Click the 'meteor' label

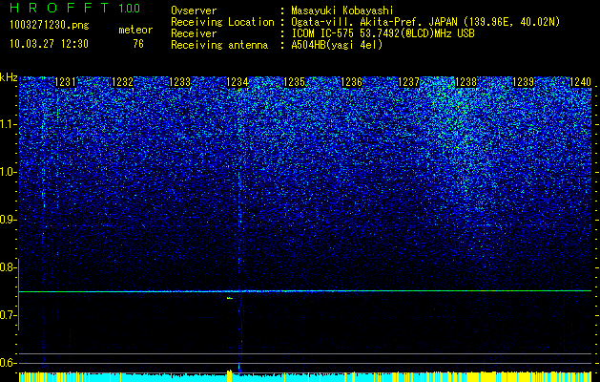click(135, 30)
